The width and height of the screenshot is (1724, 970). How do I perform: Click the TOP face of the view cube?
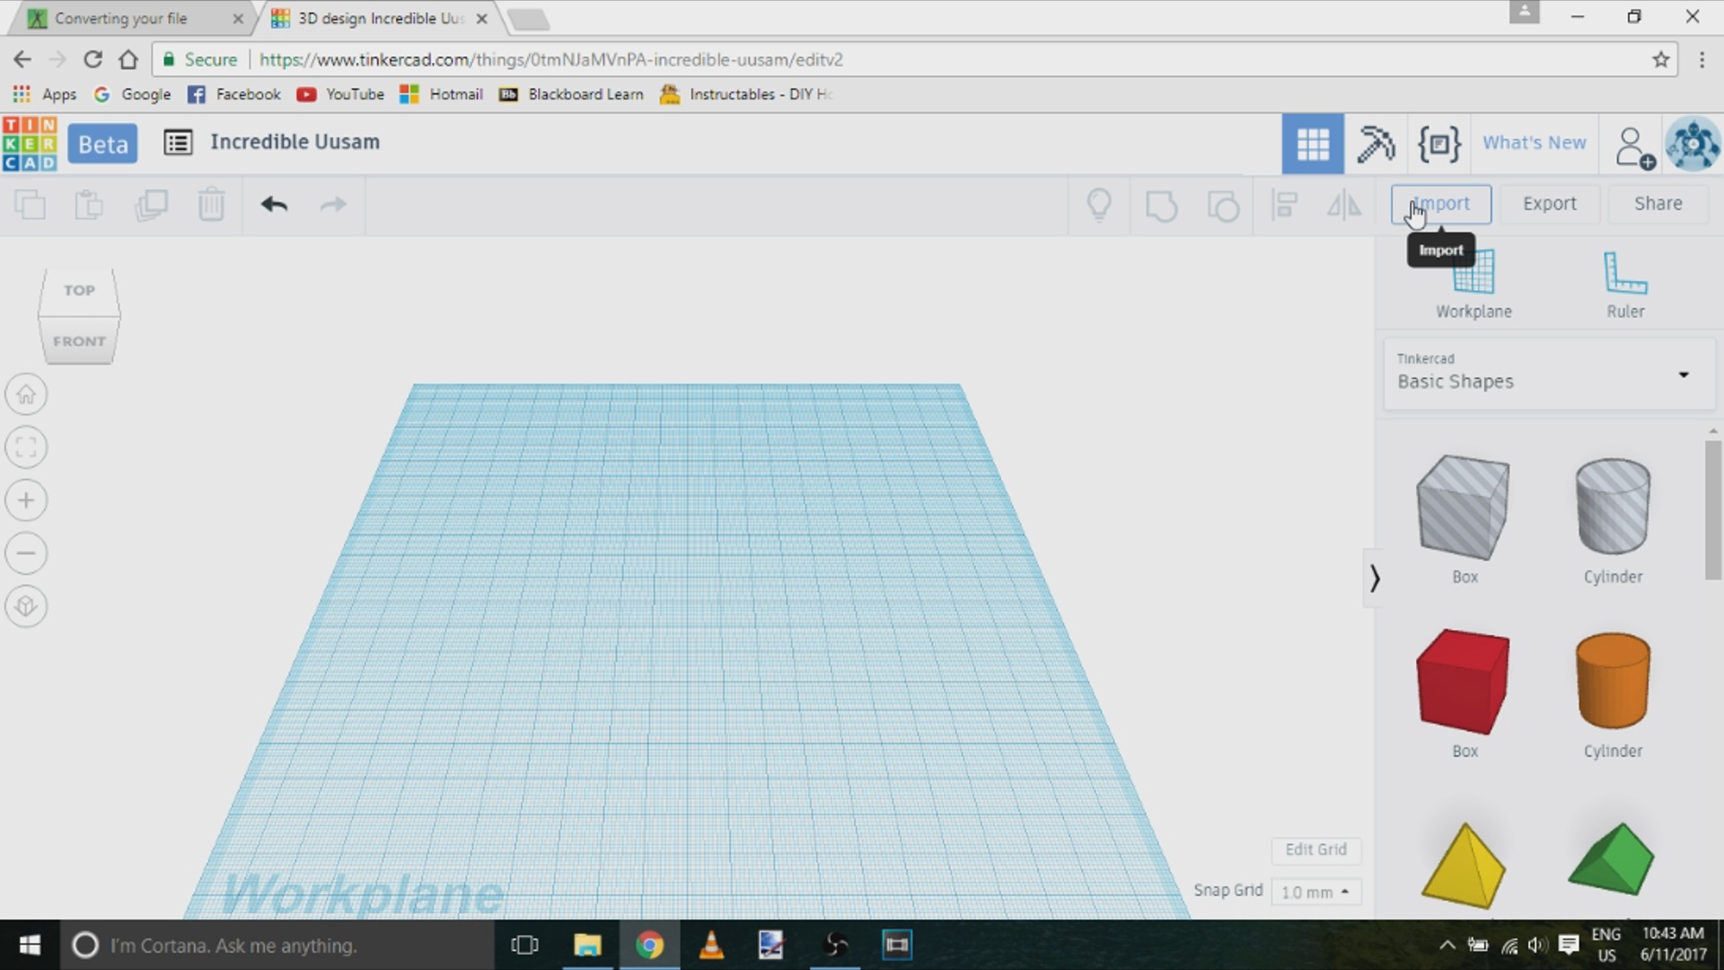(79, 290)
